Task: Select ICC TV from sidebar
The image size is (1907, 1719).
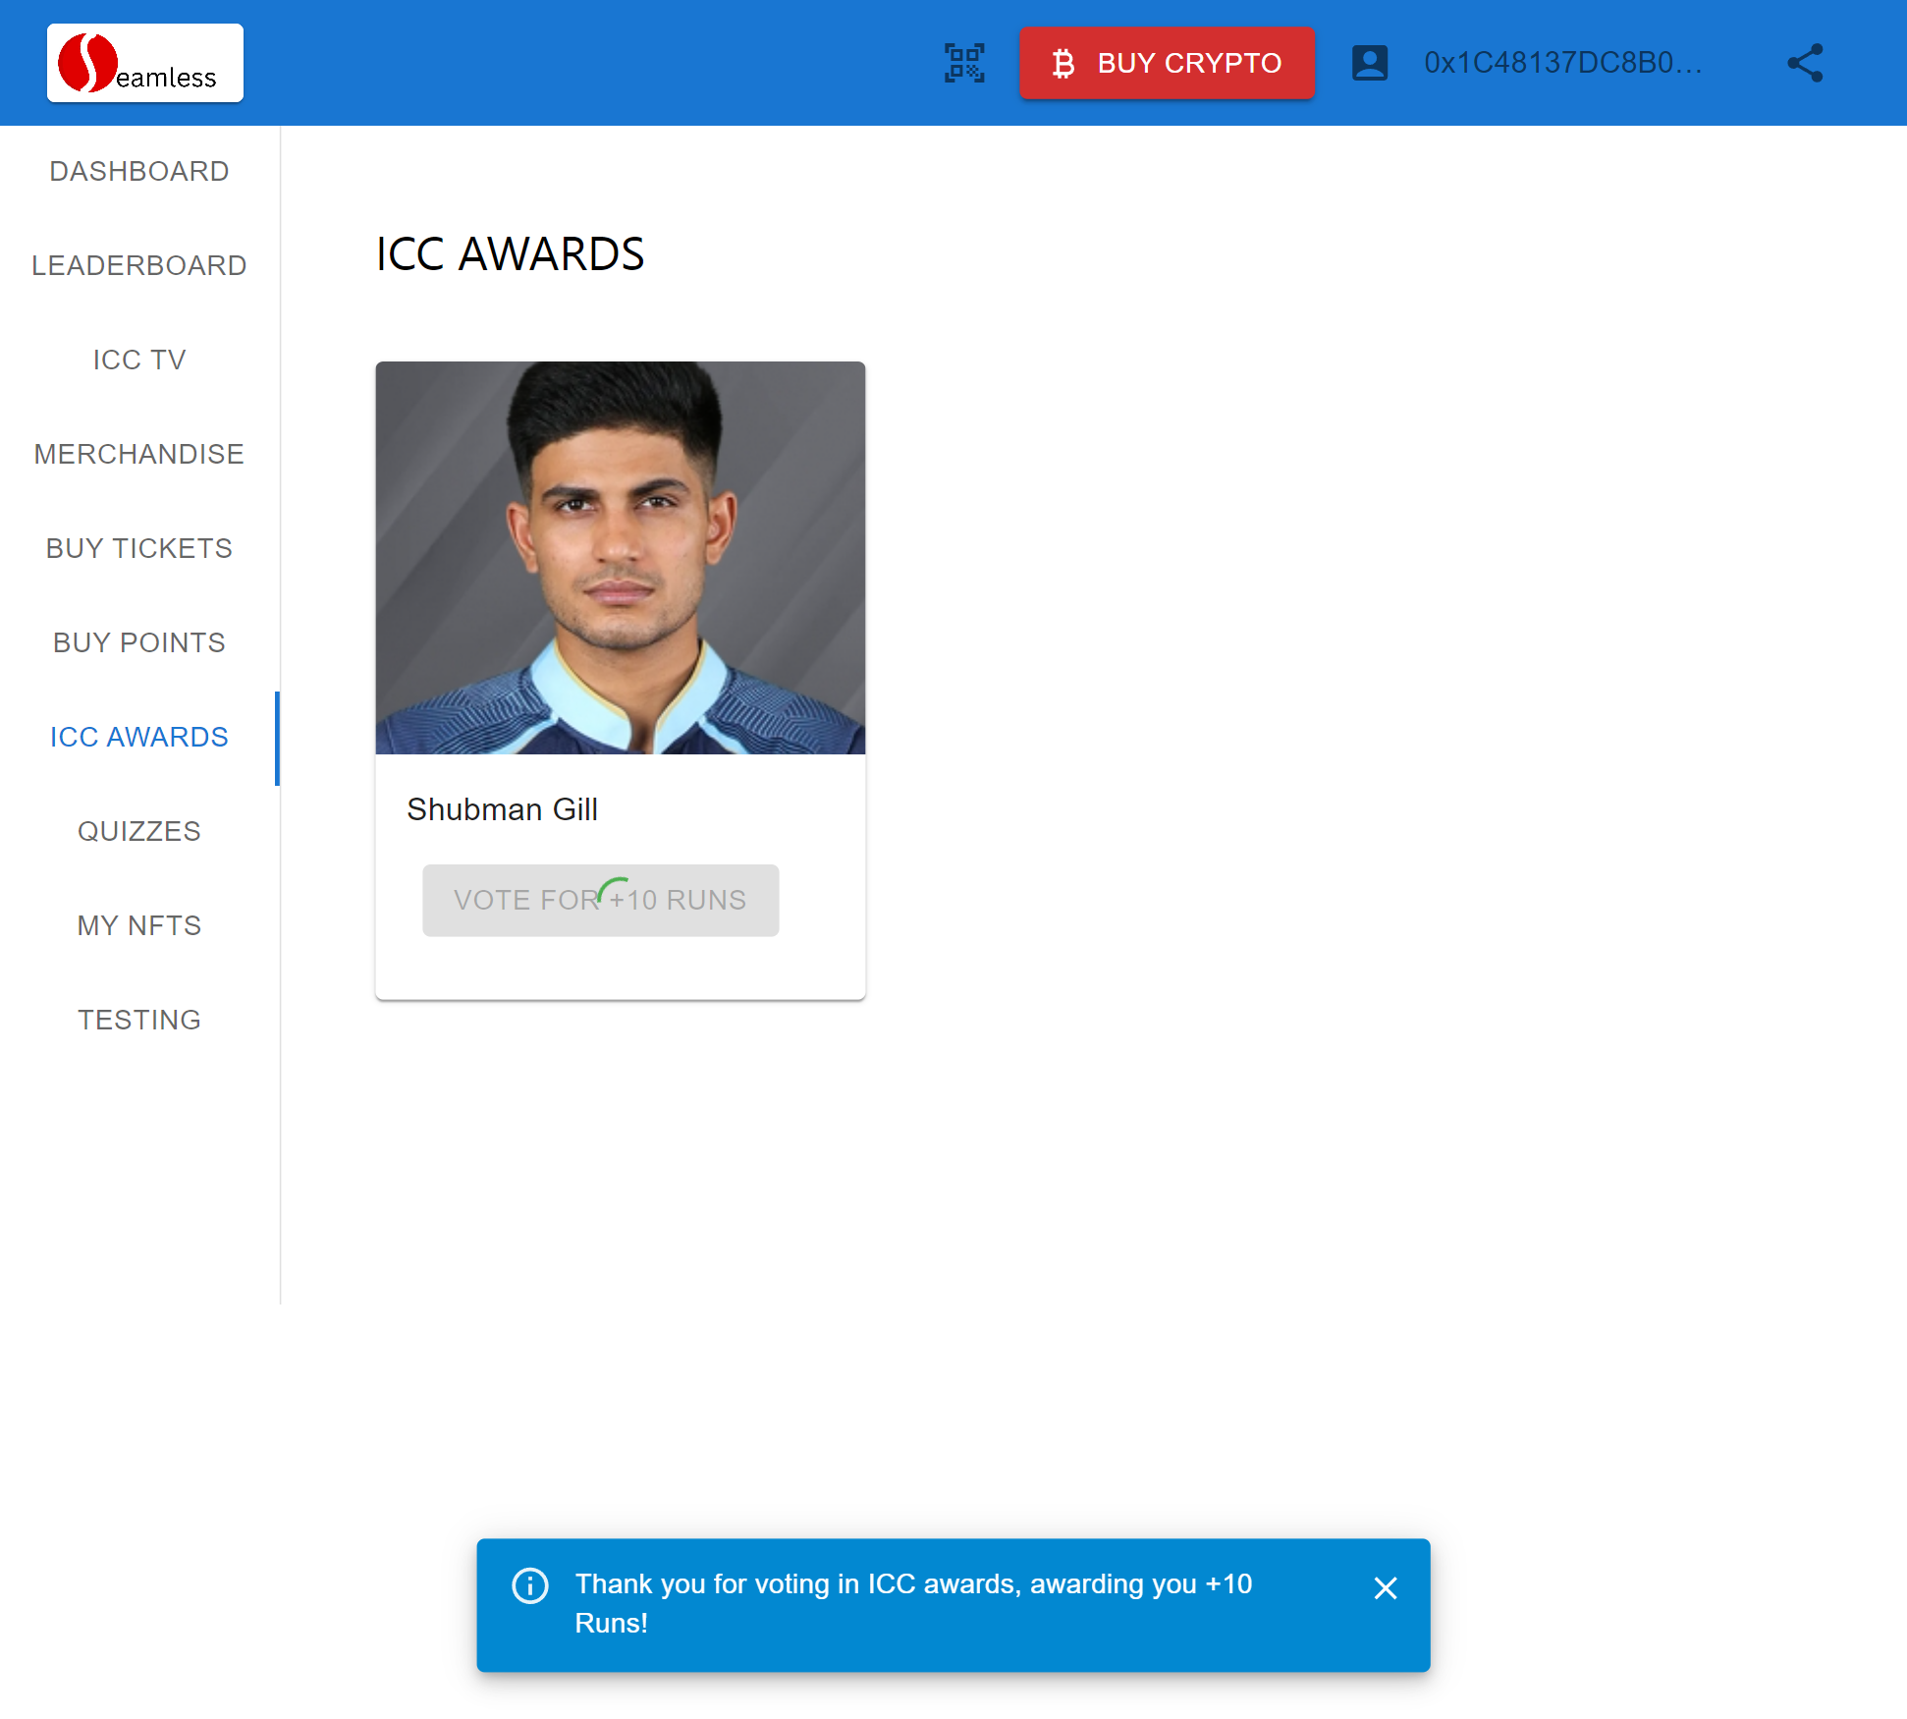Action: pos(139,360)
